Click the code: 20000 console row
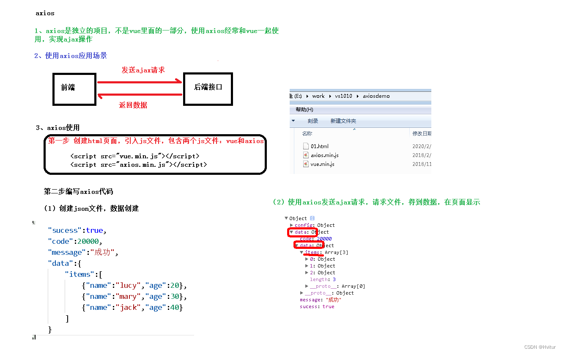 click(316, 239)
